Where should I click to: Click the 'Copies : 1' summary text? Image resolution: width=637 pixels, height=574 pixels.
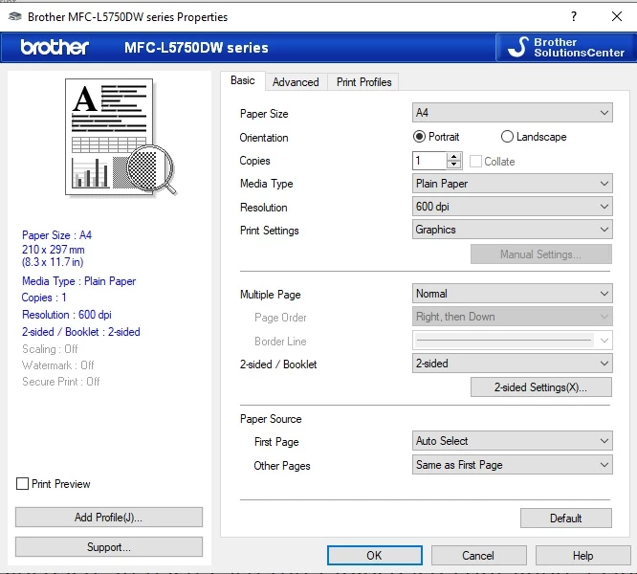[44, 298]
